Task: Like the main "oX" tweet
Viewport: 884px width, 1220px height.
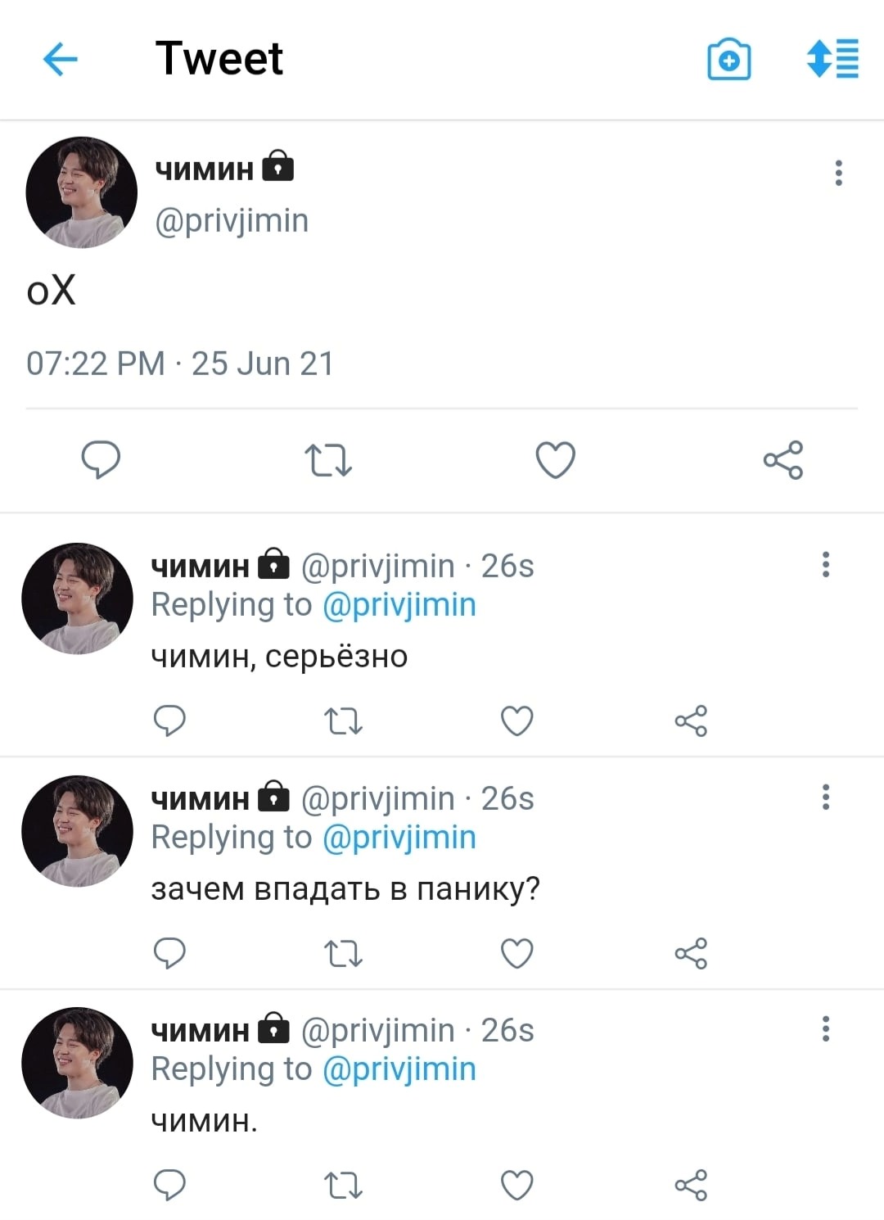Action: 556,459
